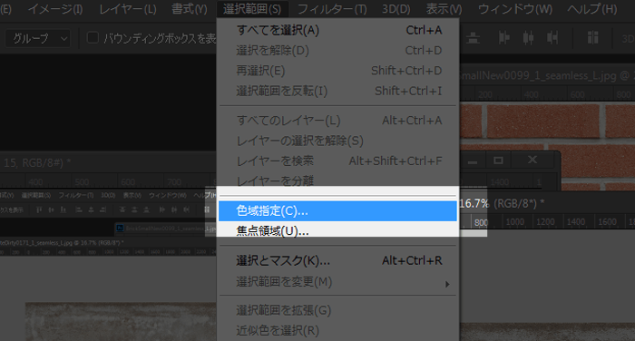Open the ヘルプ(H) menu

click(592, 9)
